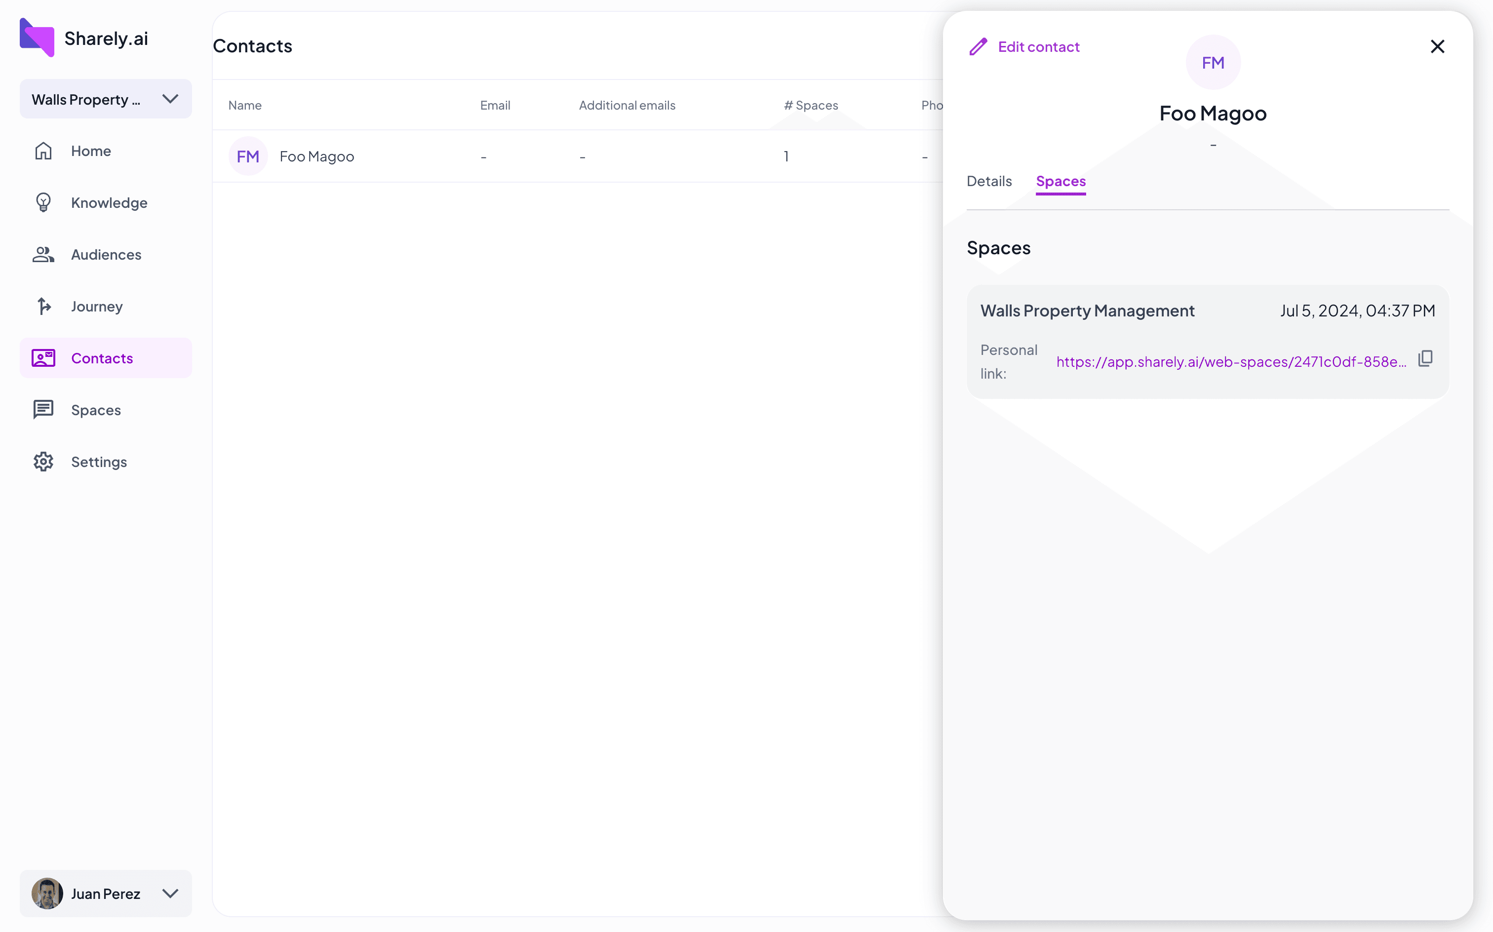Click the Additional emails column header
This screenshot has width=1493, height=932.
[x=627, y=106]
